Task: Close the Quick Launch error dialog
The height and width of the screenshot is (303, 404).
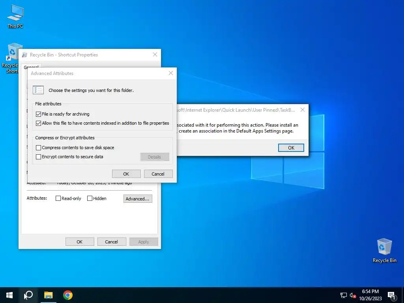Action: coord(303,110)
